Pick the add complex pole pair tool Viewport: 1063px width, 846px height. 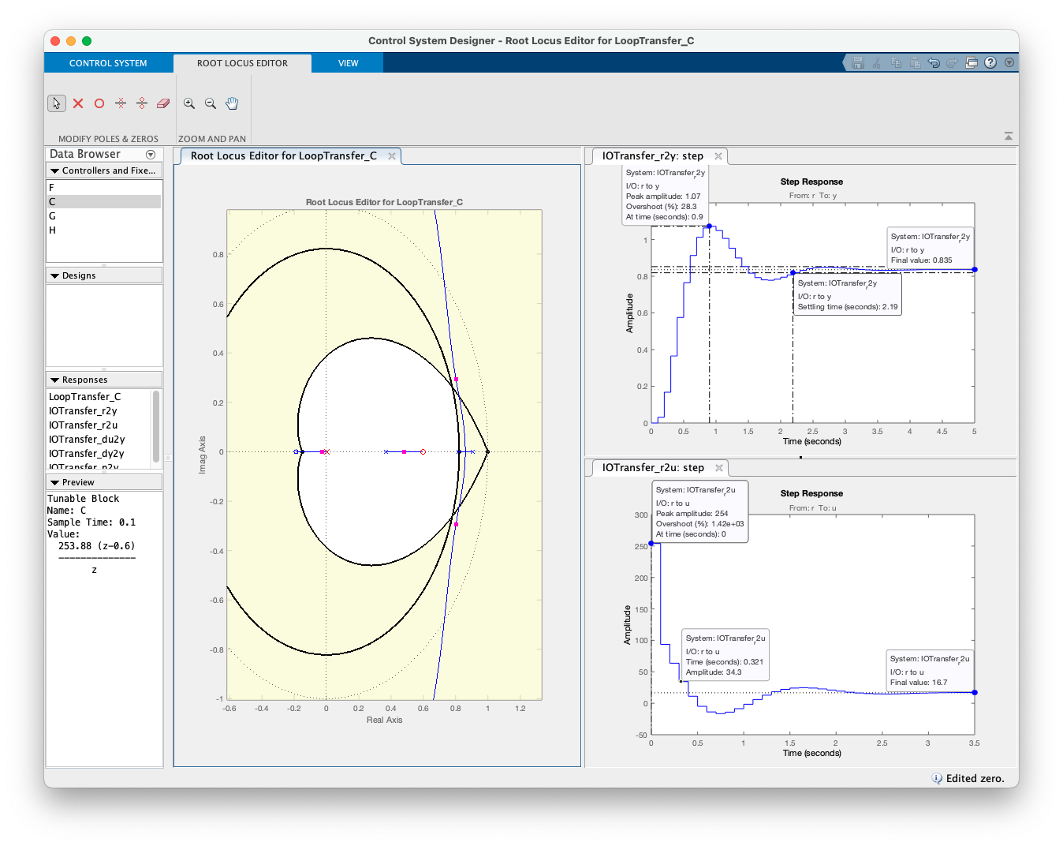(x=121, y=103)
